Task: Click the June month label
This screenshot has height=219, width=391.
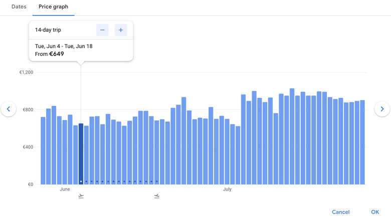Action: [65, 189]
